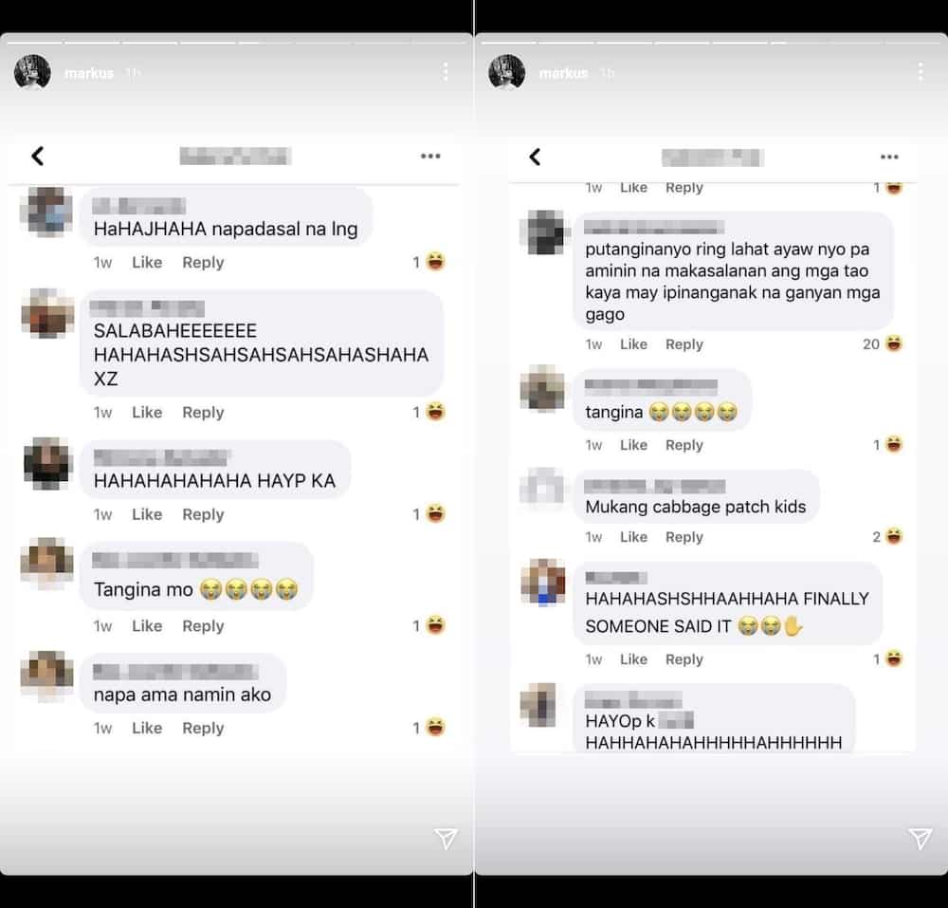This screenshot has height=908, width=948.
Task: Tap the back arrow in right comments panel
Action: (x=535, y=157)
